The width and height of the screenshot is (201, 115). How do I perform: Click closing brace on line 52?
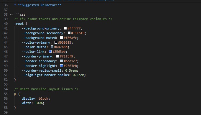(x=15, y=80)
